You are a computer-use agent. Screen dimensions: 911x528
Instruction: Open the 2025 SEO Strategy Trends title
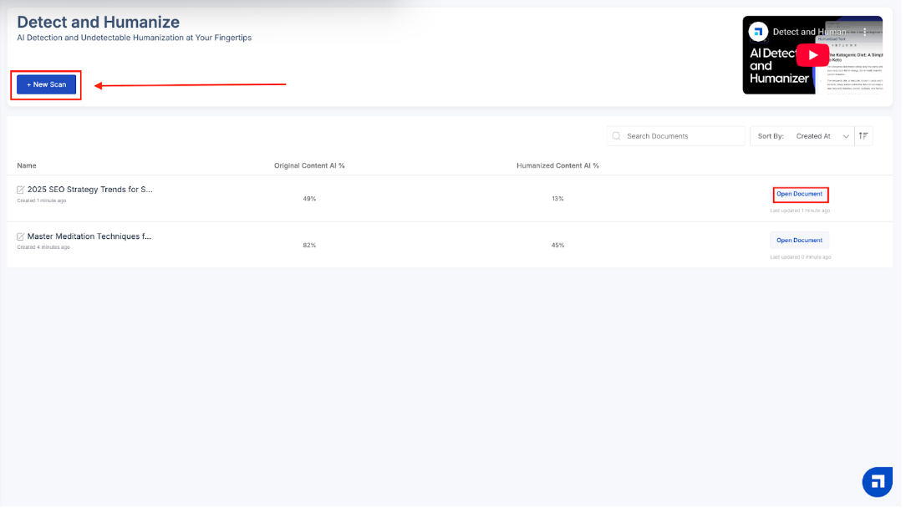pos(89,190)
